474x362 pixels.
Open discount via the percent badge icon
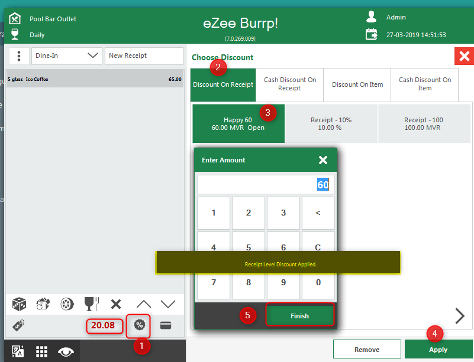139,325
